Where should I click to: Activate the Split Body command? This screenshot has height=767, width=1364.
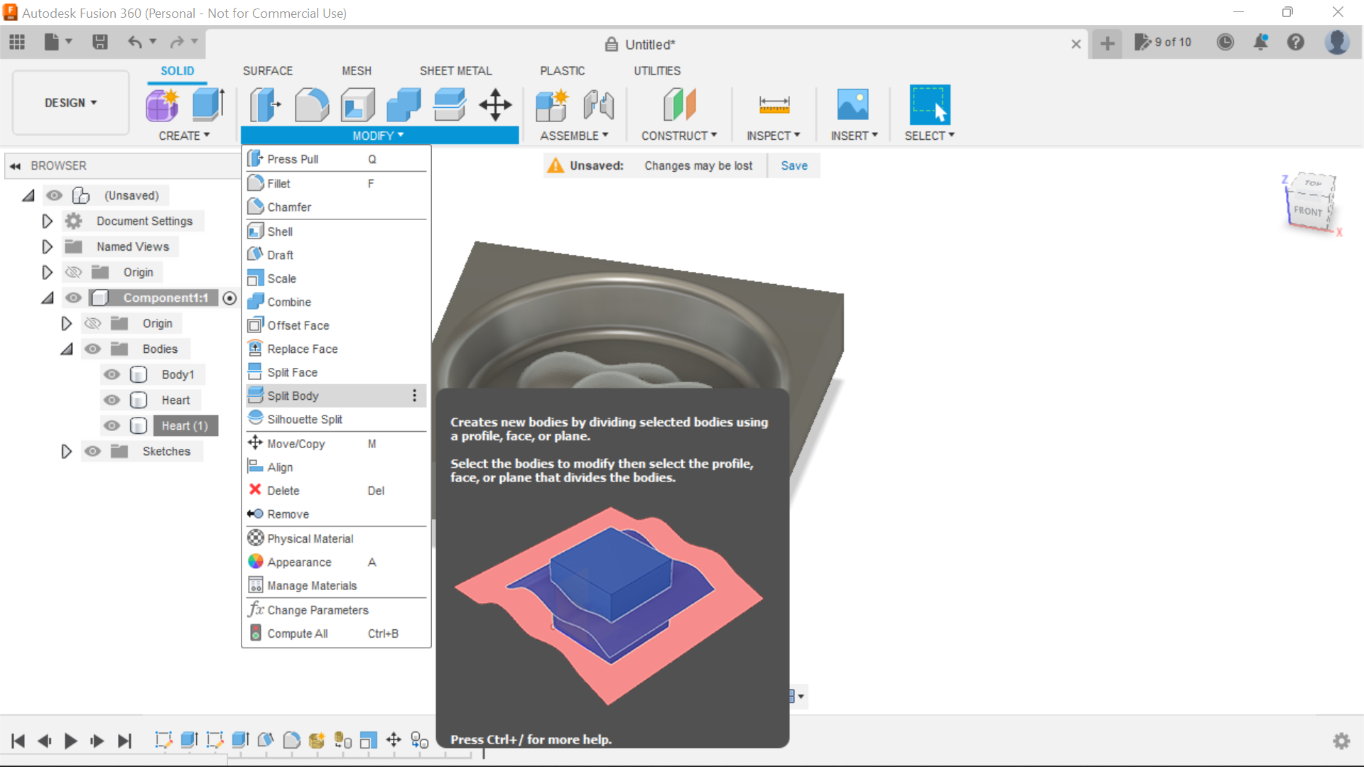point(293,396)
